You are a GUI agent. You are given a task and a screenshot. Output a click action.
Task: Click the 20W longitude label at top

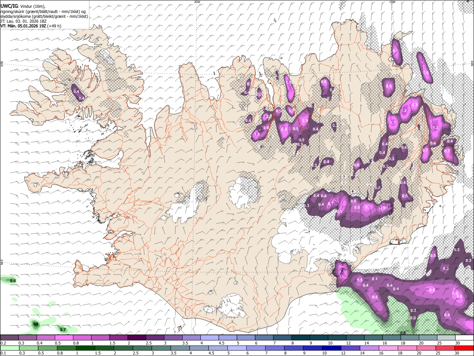(x=197, y=2)
